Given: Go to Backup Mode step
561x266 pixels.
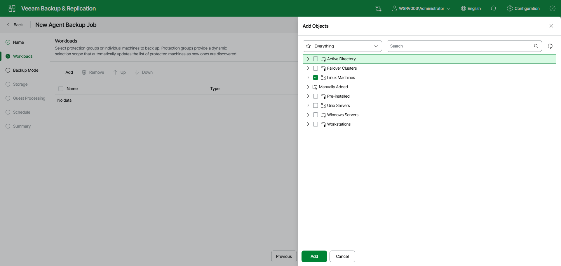Looking at the screenshot, I should coord(26,70).
